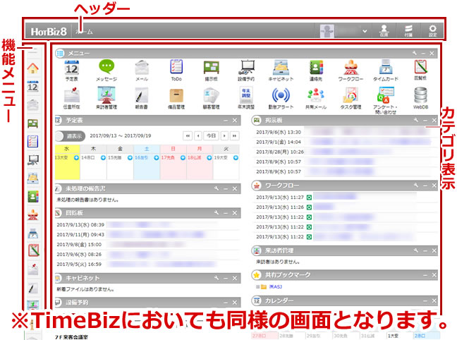Open the WebDB database icon
Screen dimensions: 457x340
pos(420,95)
